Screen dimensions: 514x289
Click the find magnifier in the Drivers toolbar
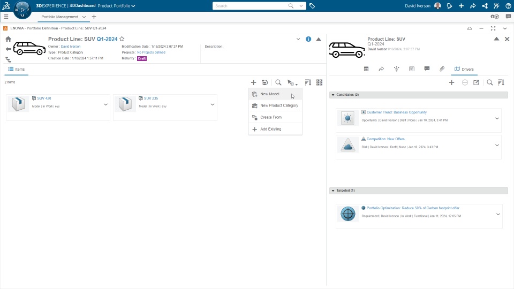pyautogui.click(x=490, y=82)
